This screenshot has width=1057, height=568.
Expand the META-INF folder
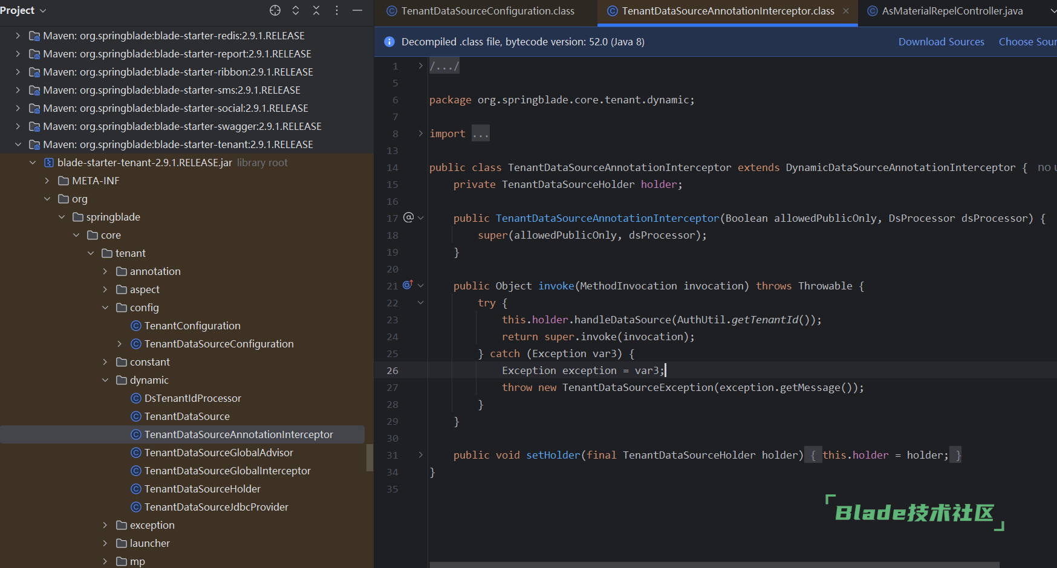pos(47,181)
